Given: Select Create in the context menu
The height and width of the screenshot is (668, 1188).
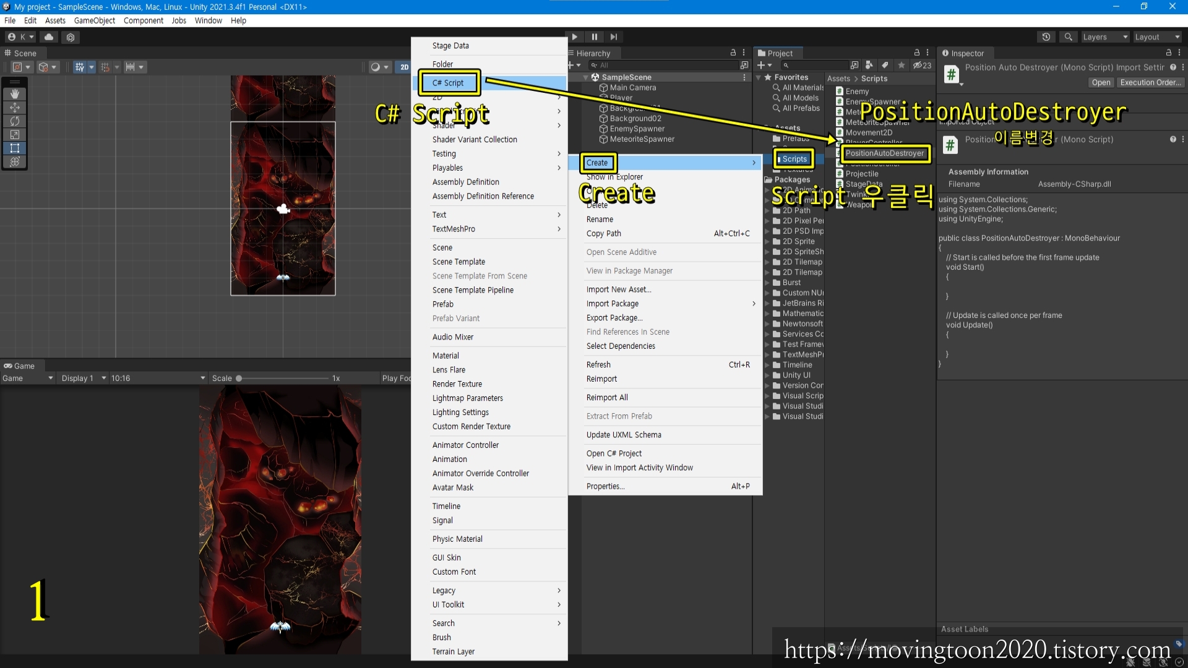Looking at the screenshot, I should (665, 163).
